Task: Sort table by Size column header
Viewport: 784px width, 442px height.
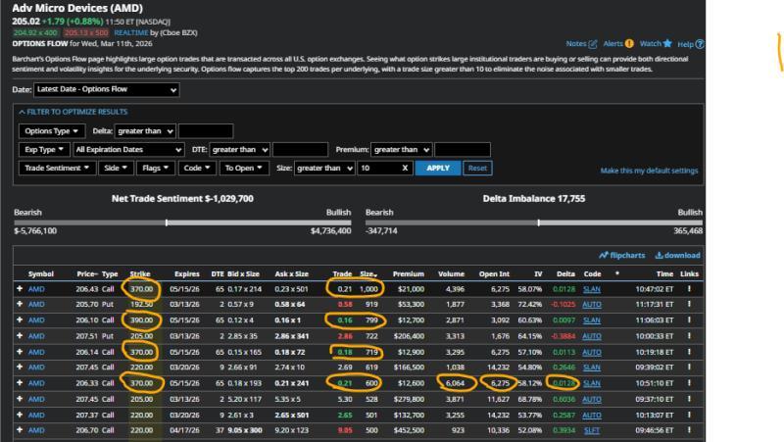Action: [x=368, y=274]
